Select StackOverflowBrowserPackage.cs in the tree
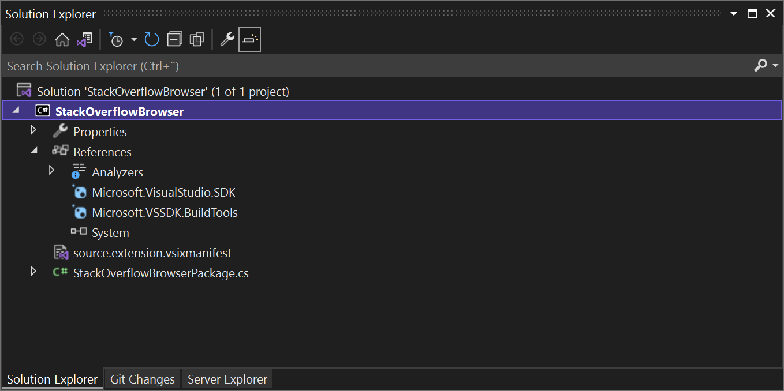 [160, 273]
